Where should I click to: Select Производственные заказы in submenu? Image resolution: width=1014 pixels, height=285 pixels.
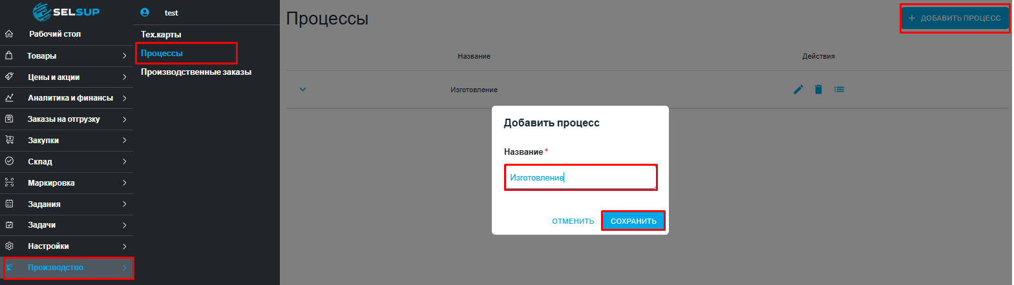coord(196,72)
